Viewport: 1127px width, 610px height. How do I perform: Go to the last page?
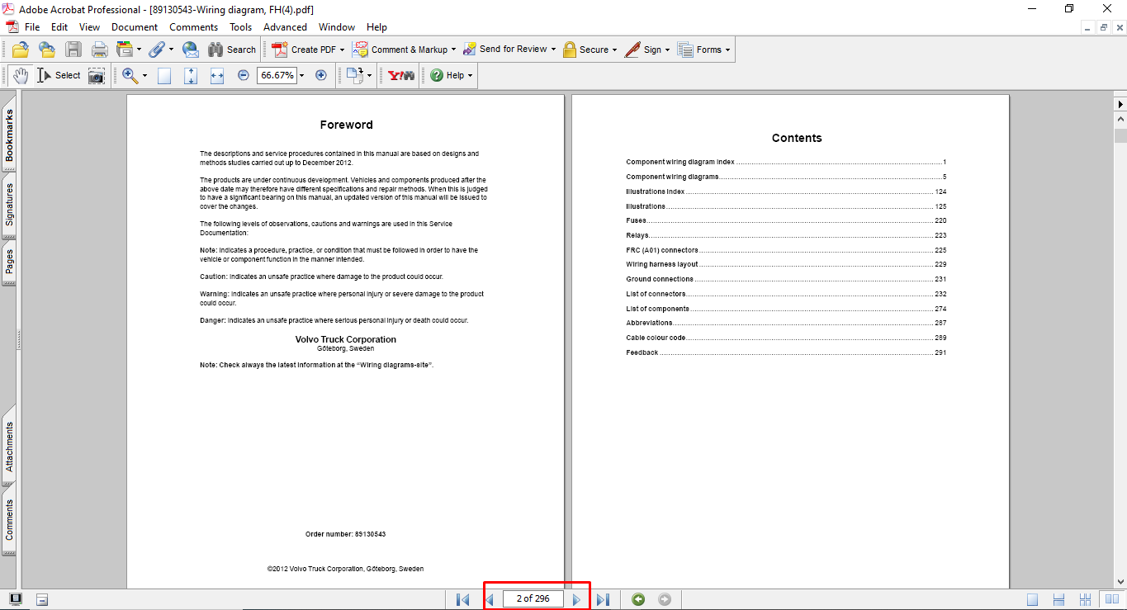603,599
